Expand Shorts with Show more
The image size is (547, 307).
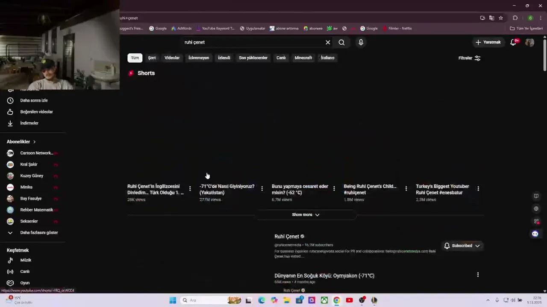306,215
